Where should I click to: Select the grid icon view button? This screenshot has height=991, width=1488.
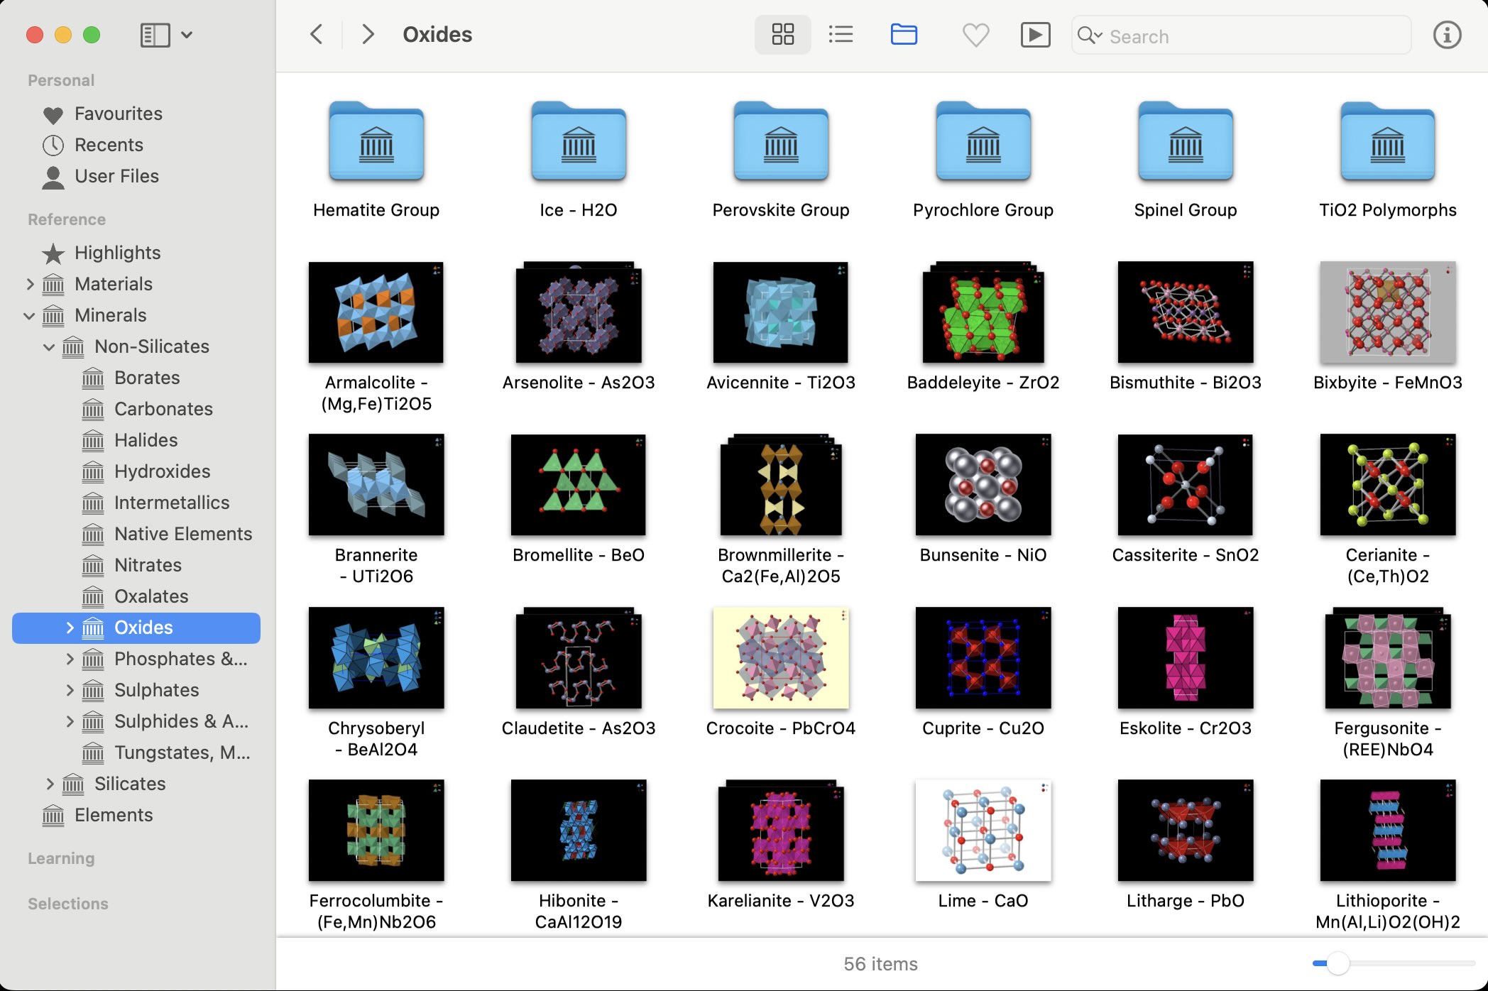(782, 34)
